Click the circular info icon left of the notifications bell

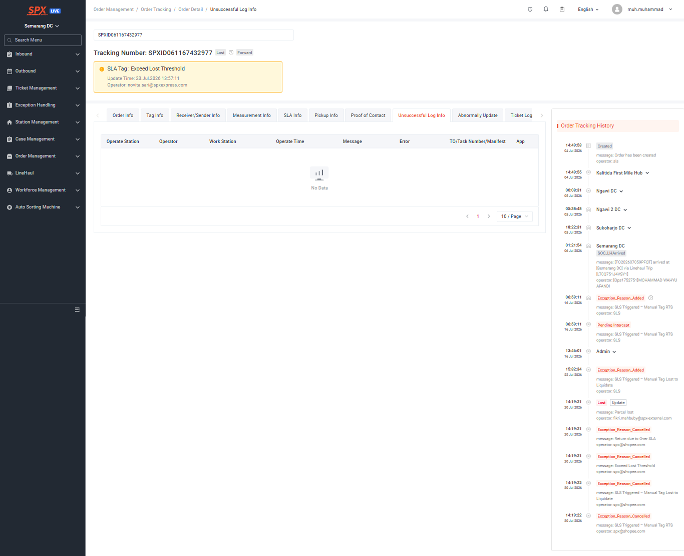click(x=530, y=9)
